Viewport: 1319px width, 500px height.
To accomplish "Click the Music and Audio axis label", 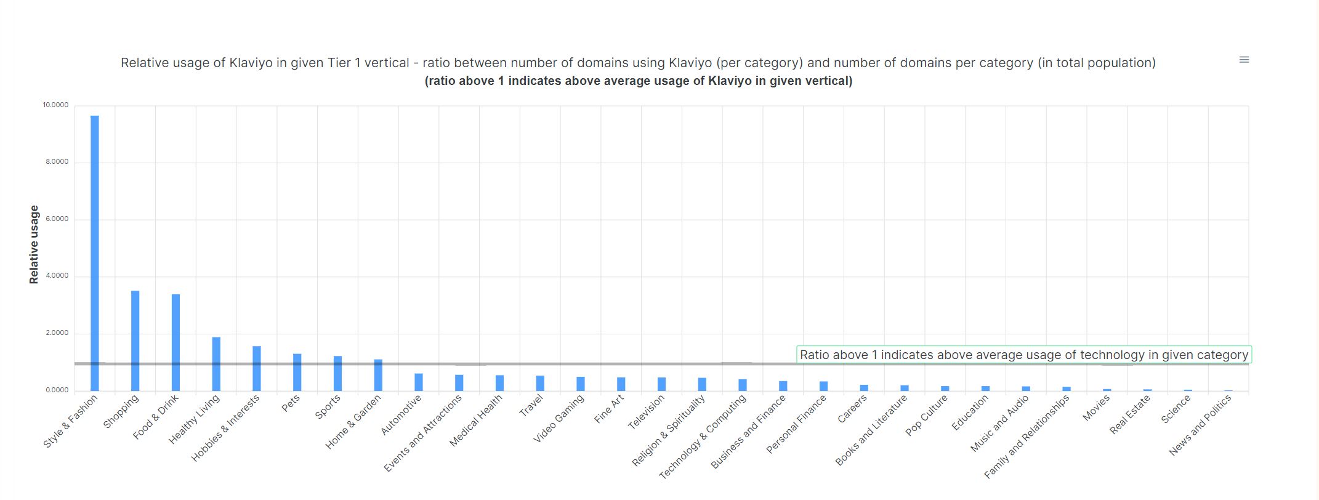I will [999, 424].
